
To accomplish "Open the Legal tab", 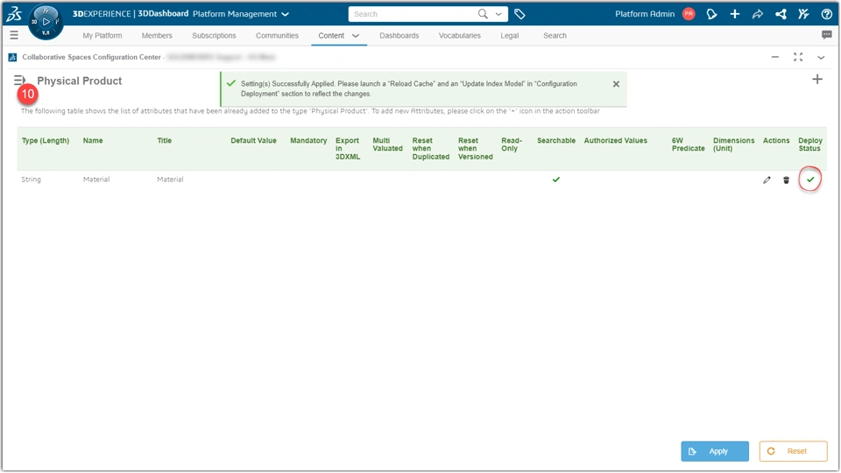I will point(510,35).
